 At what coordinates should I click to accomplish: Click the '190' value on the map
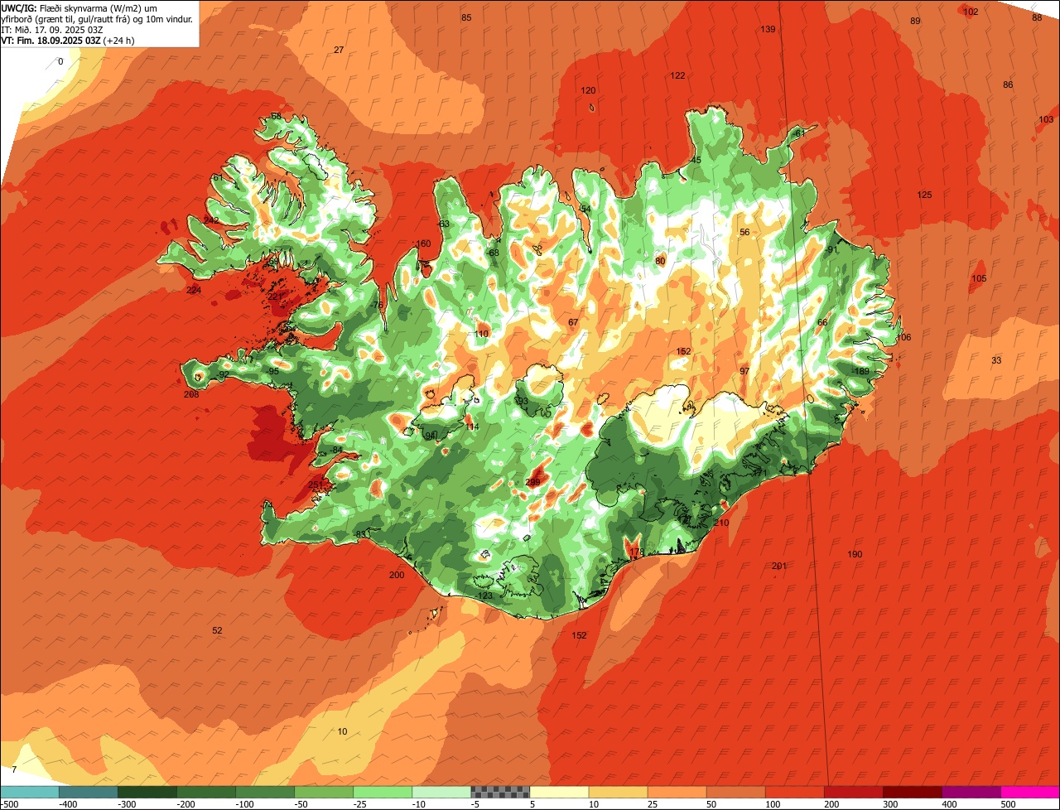[x=855, y=554]
